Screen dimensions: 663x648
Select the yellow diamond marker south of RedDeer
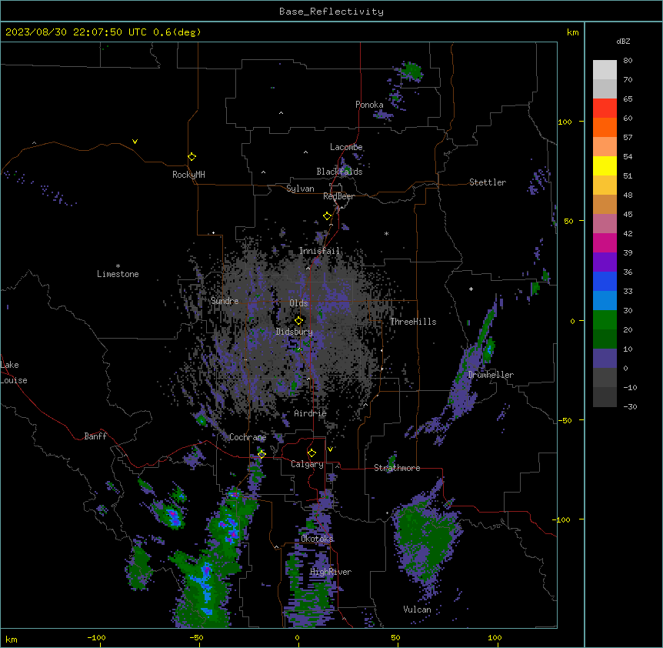point(327,216)
